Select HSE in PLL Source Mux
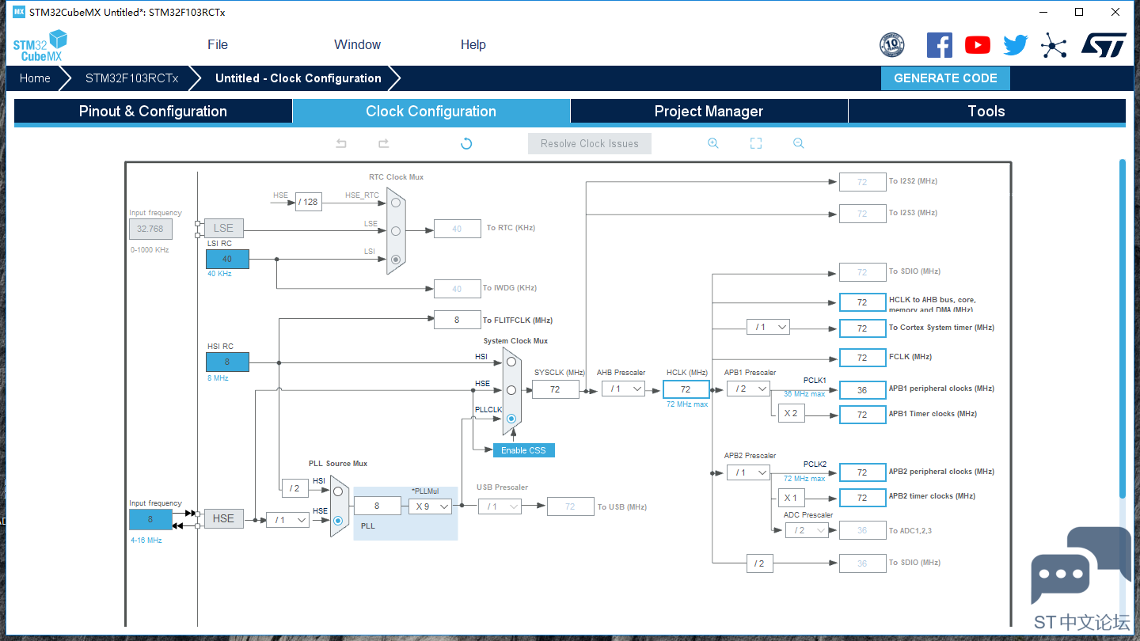 tap(338, 520)
